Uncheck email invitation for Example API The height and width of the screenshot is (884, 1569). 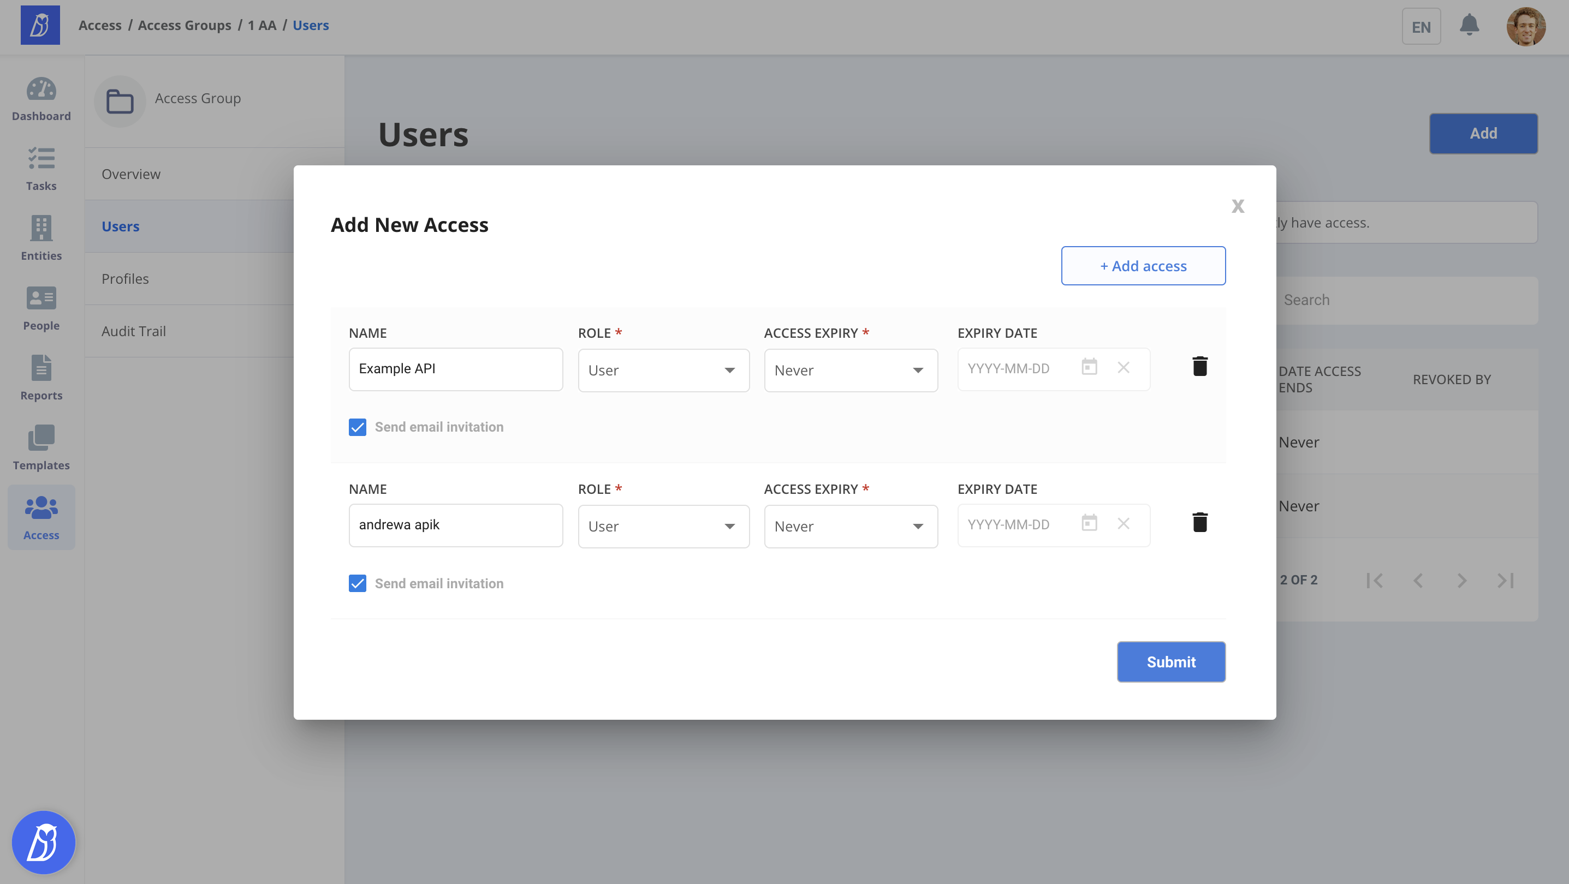358,427
